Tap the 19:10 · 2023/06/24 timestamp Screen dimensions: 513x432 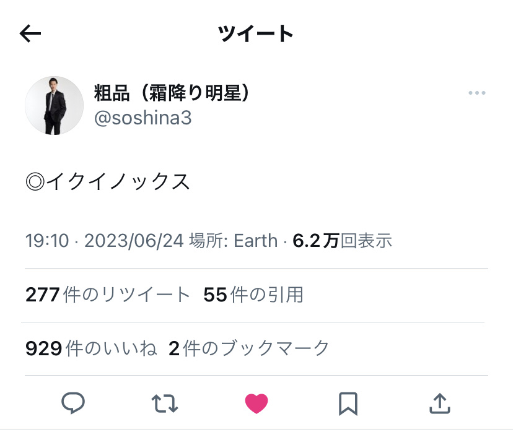pos(104,241)
